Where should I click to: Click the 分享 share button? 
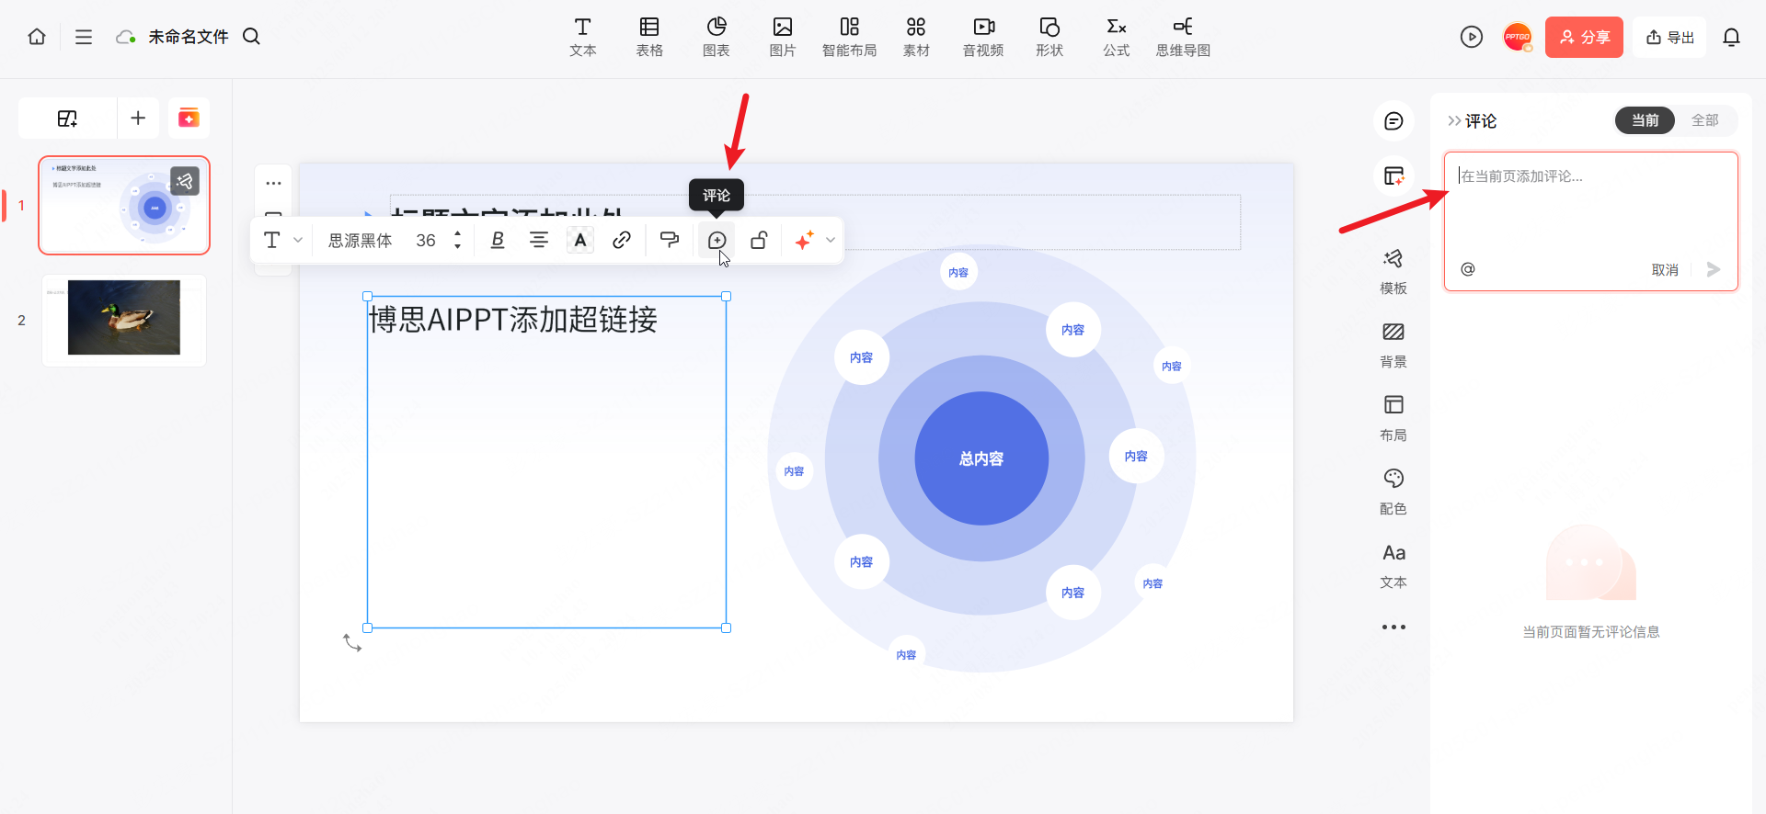pyautogui.click(x=1584, y=37)
